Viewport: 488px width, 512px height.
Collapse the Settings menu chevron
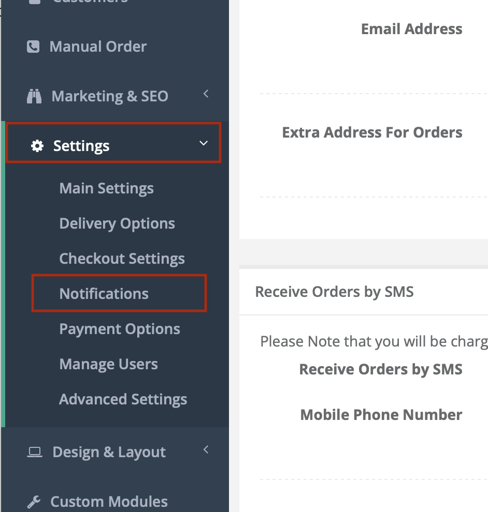pos(204,143)
